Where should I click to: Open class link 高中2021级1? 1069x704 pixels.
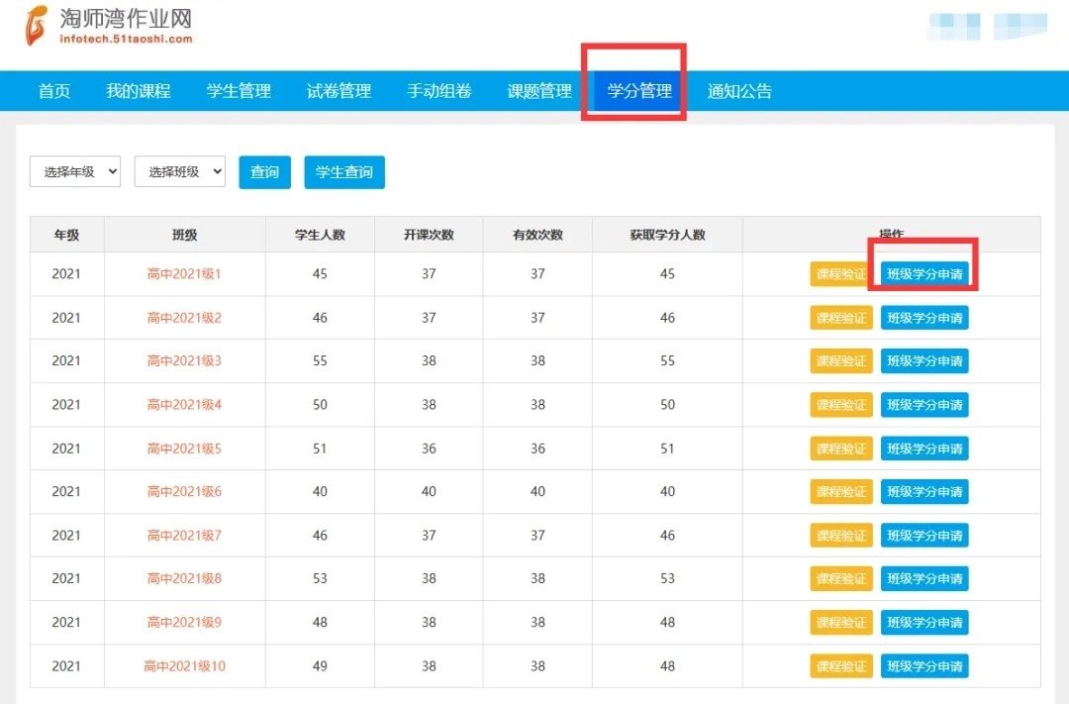[x=184, y=274]
